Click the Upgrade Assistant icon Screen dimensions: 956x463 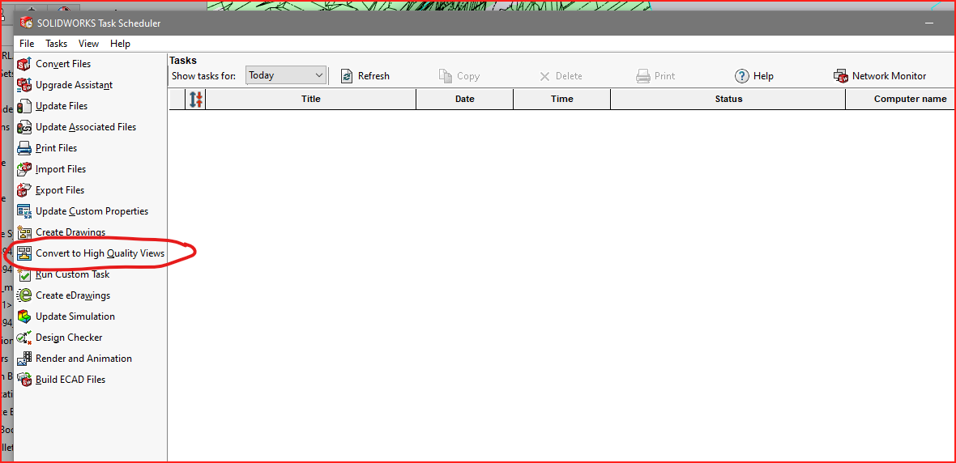click(23, 85)
